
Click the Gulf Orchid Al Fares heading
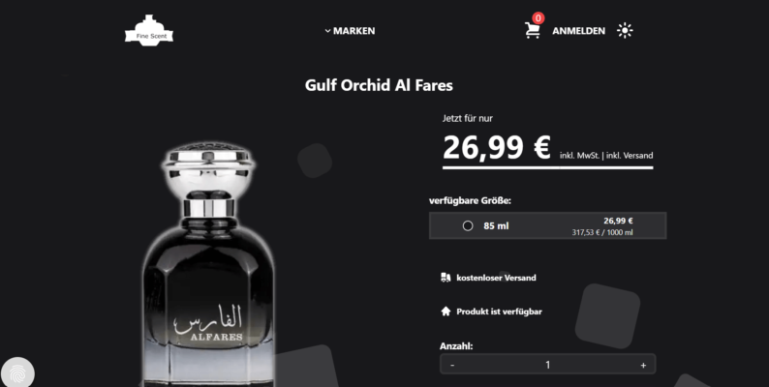point(379,85)
